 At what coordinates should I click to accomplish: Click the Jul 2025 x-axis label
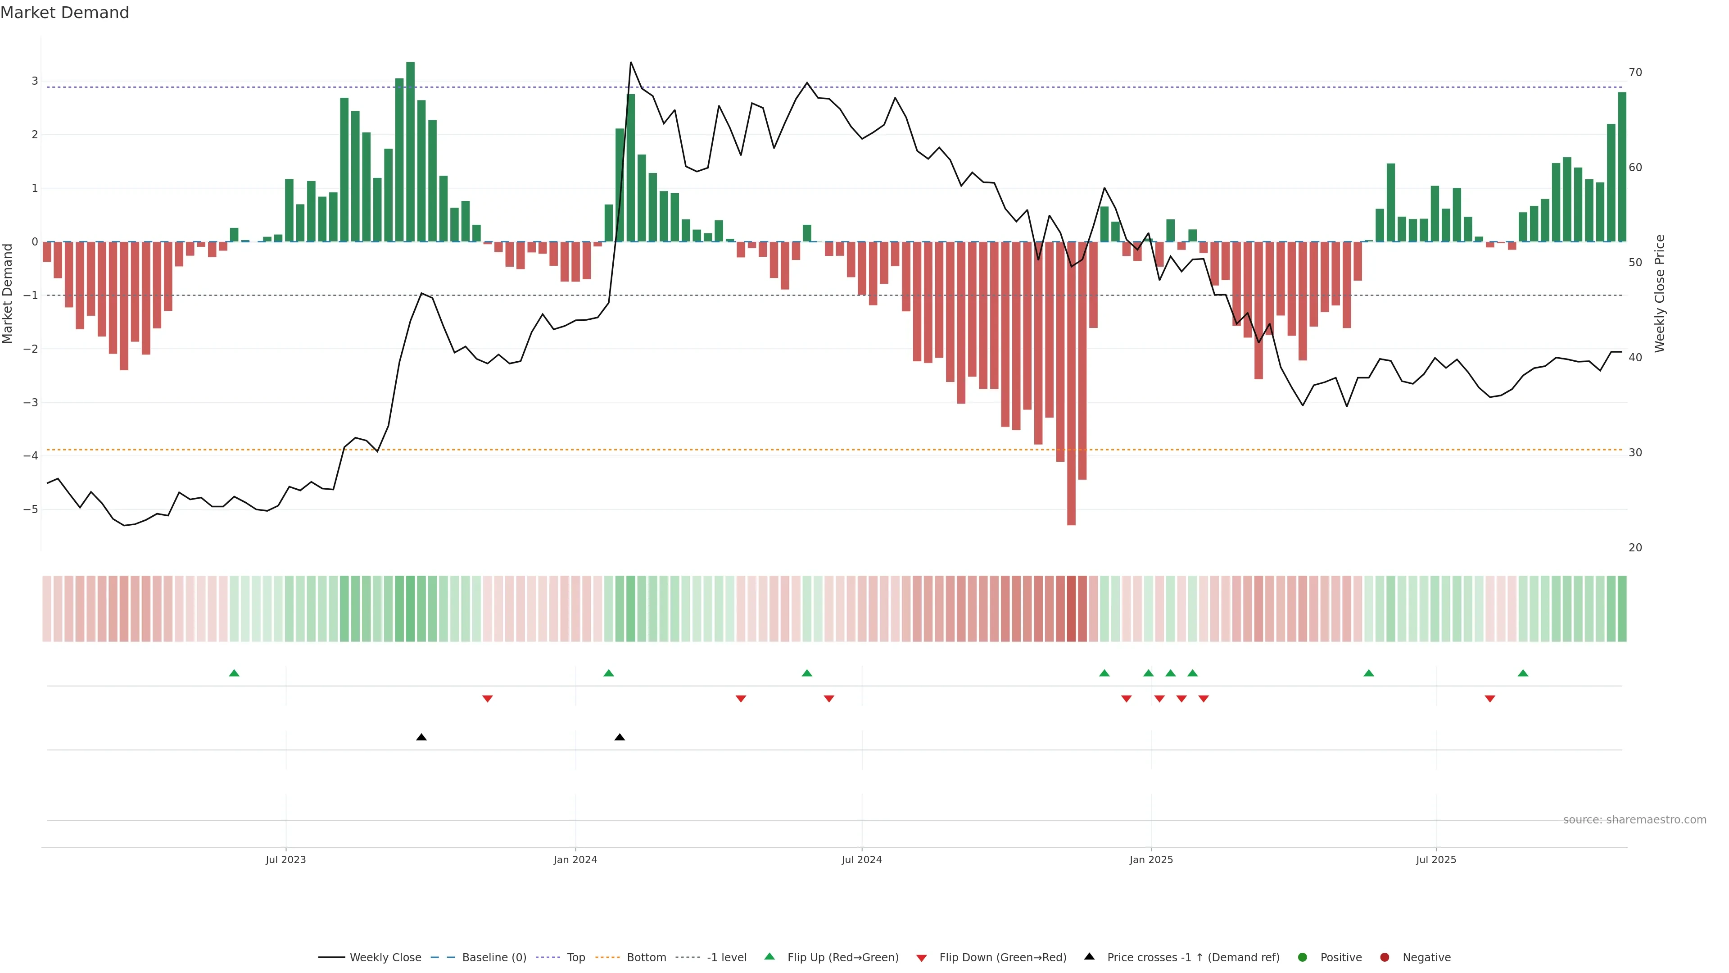(1436, 859)
